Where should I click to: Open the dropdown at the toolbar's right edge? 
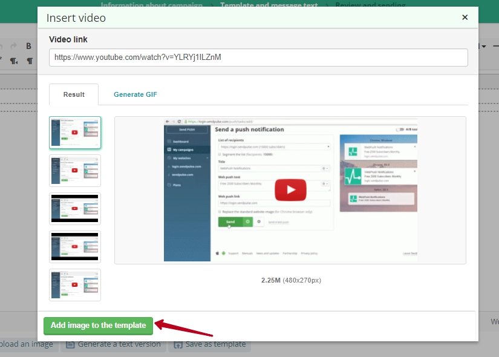[484, 46]
